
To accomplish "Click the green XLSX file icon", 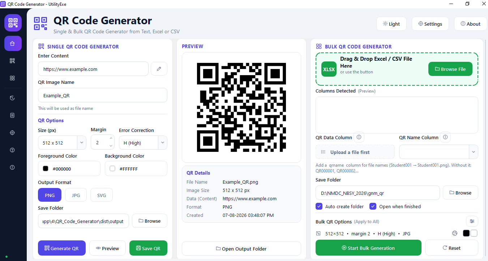I will (x=329, y=69).
